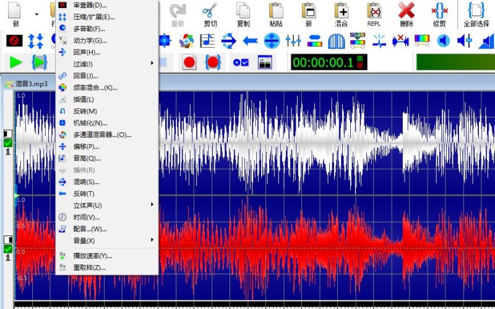This screenshot has height=309, width=495.
Task: Click the Copy (复制) icon
Action: 243,11
